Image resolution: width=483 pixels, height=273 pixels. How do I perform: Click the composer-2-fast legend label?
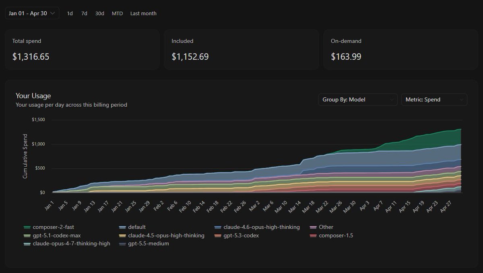coord(53,227)
